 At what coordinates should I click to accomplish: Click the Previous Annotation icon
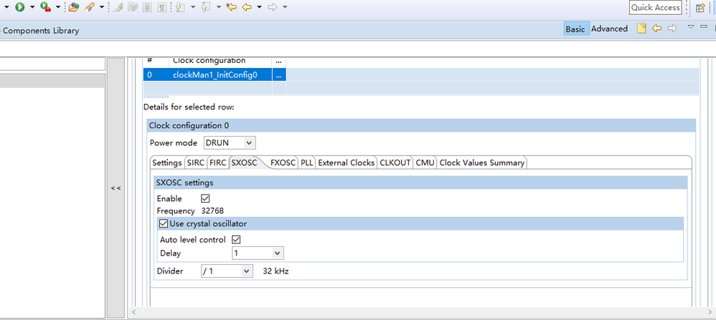(x=205, y=7)
